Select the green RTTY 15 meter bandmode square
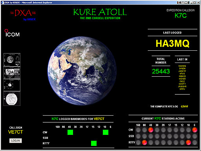 (x=94, y=143)
